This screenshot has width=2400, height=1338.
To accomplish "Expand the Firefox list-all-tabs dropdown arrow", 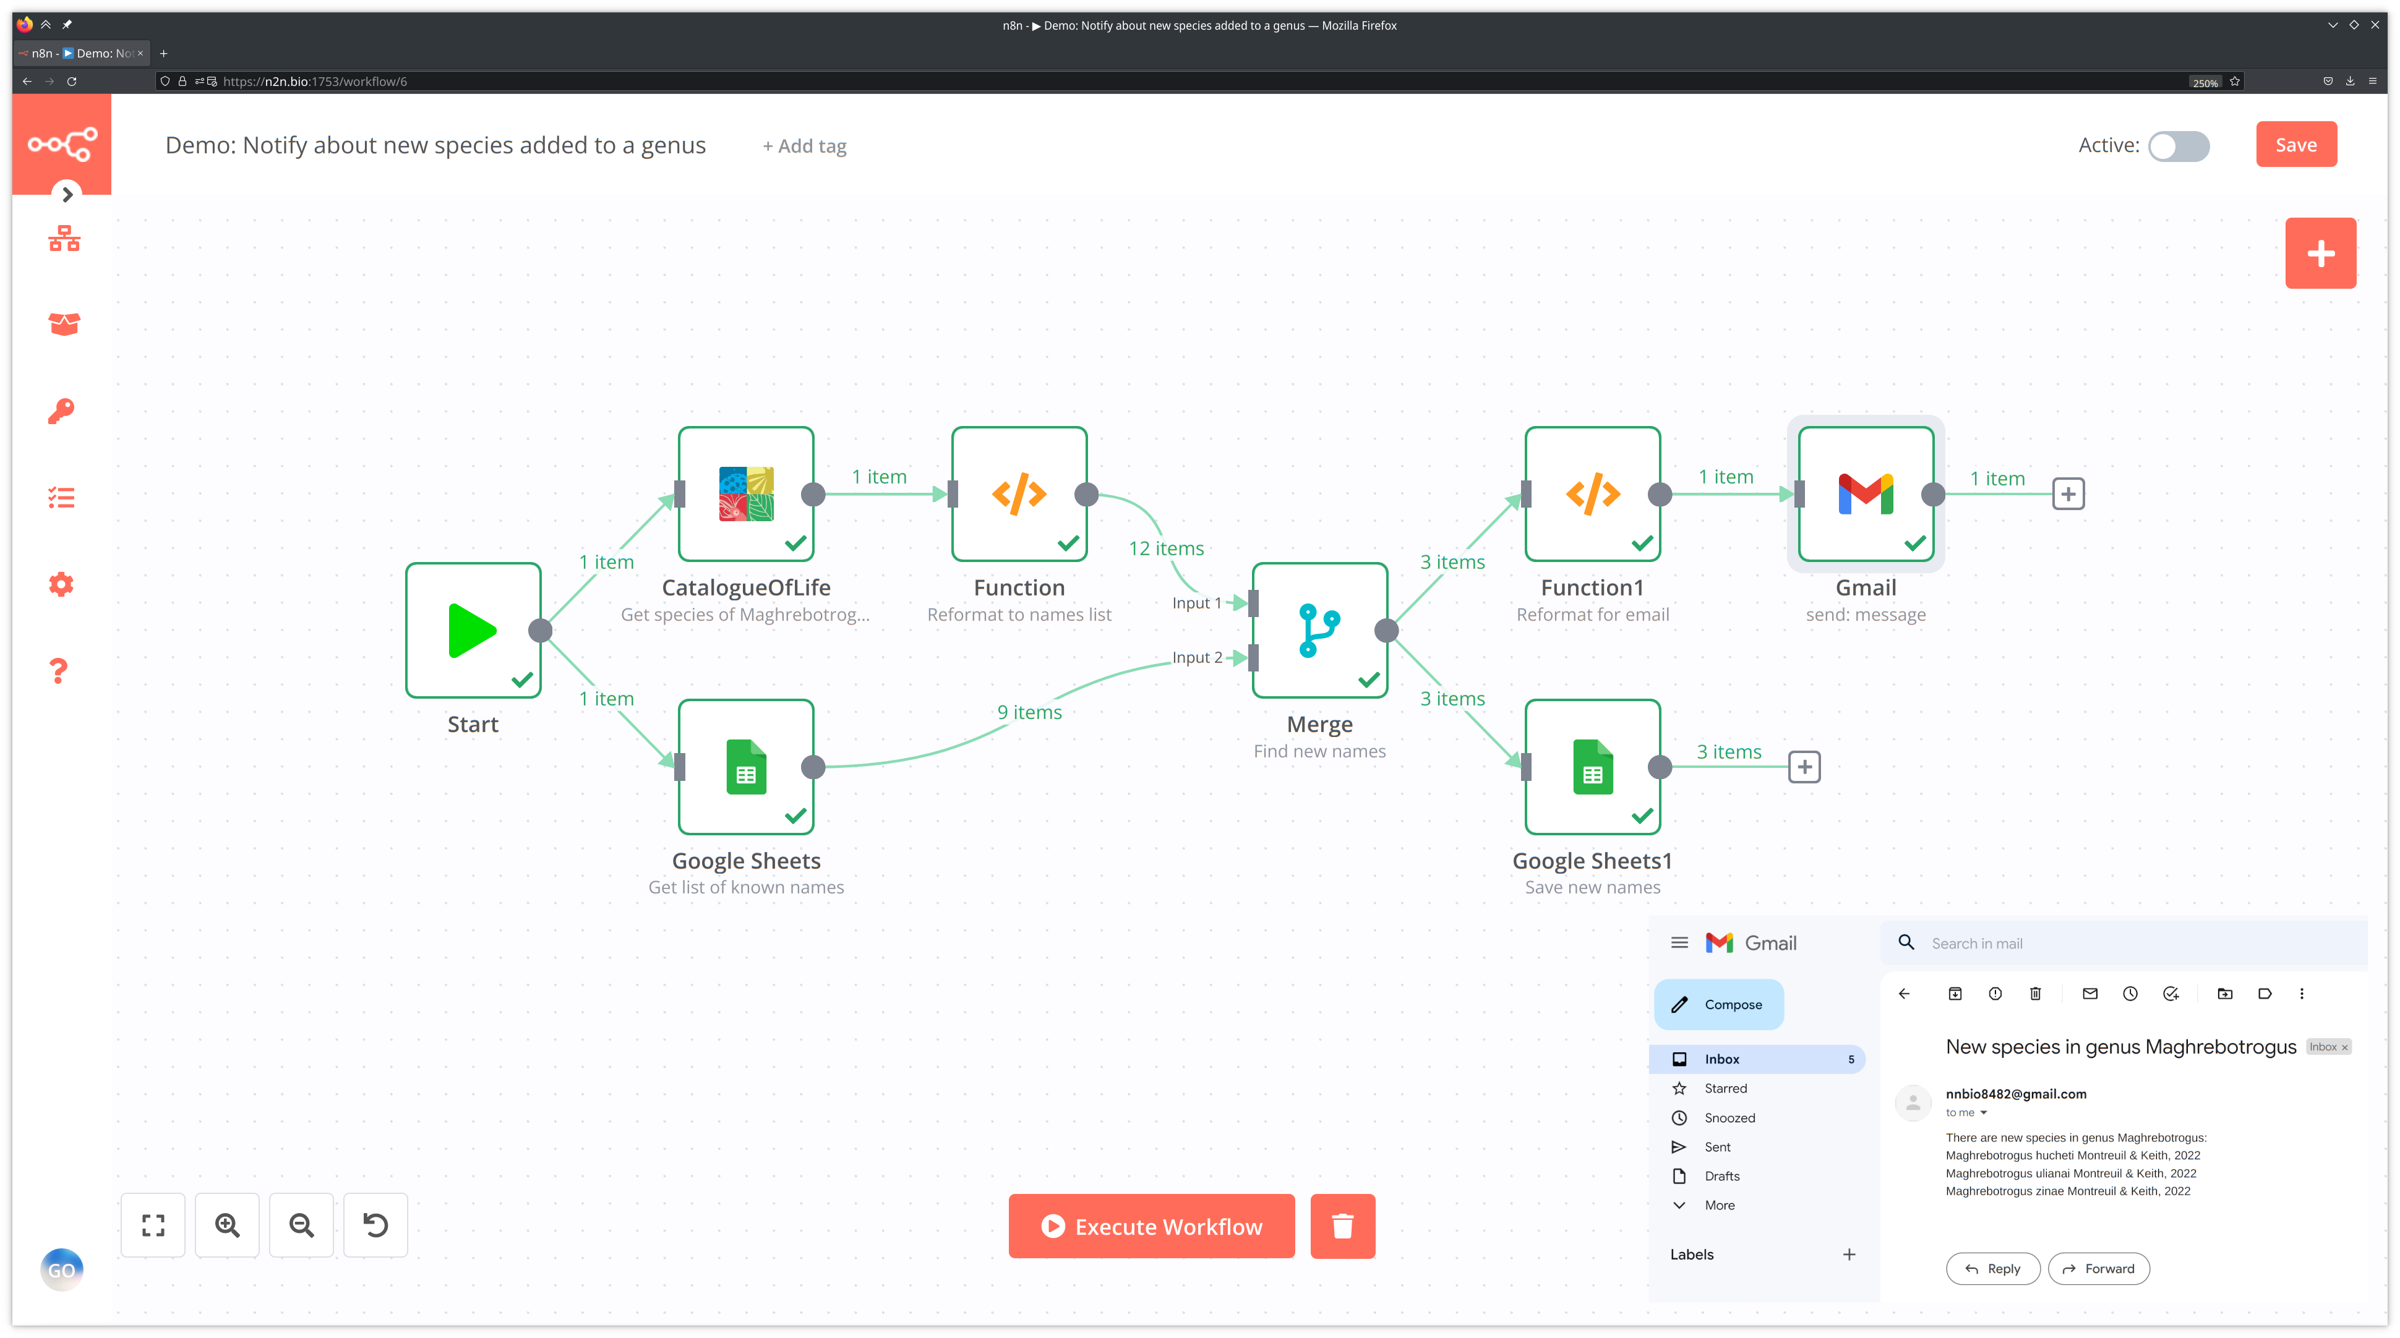I will [2332, 25].
